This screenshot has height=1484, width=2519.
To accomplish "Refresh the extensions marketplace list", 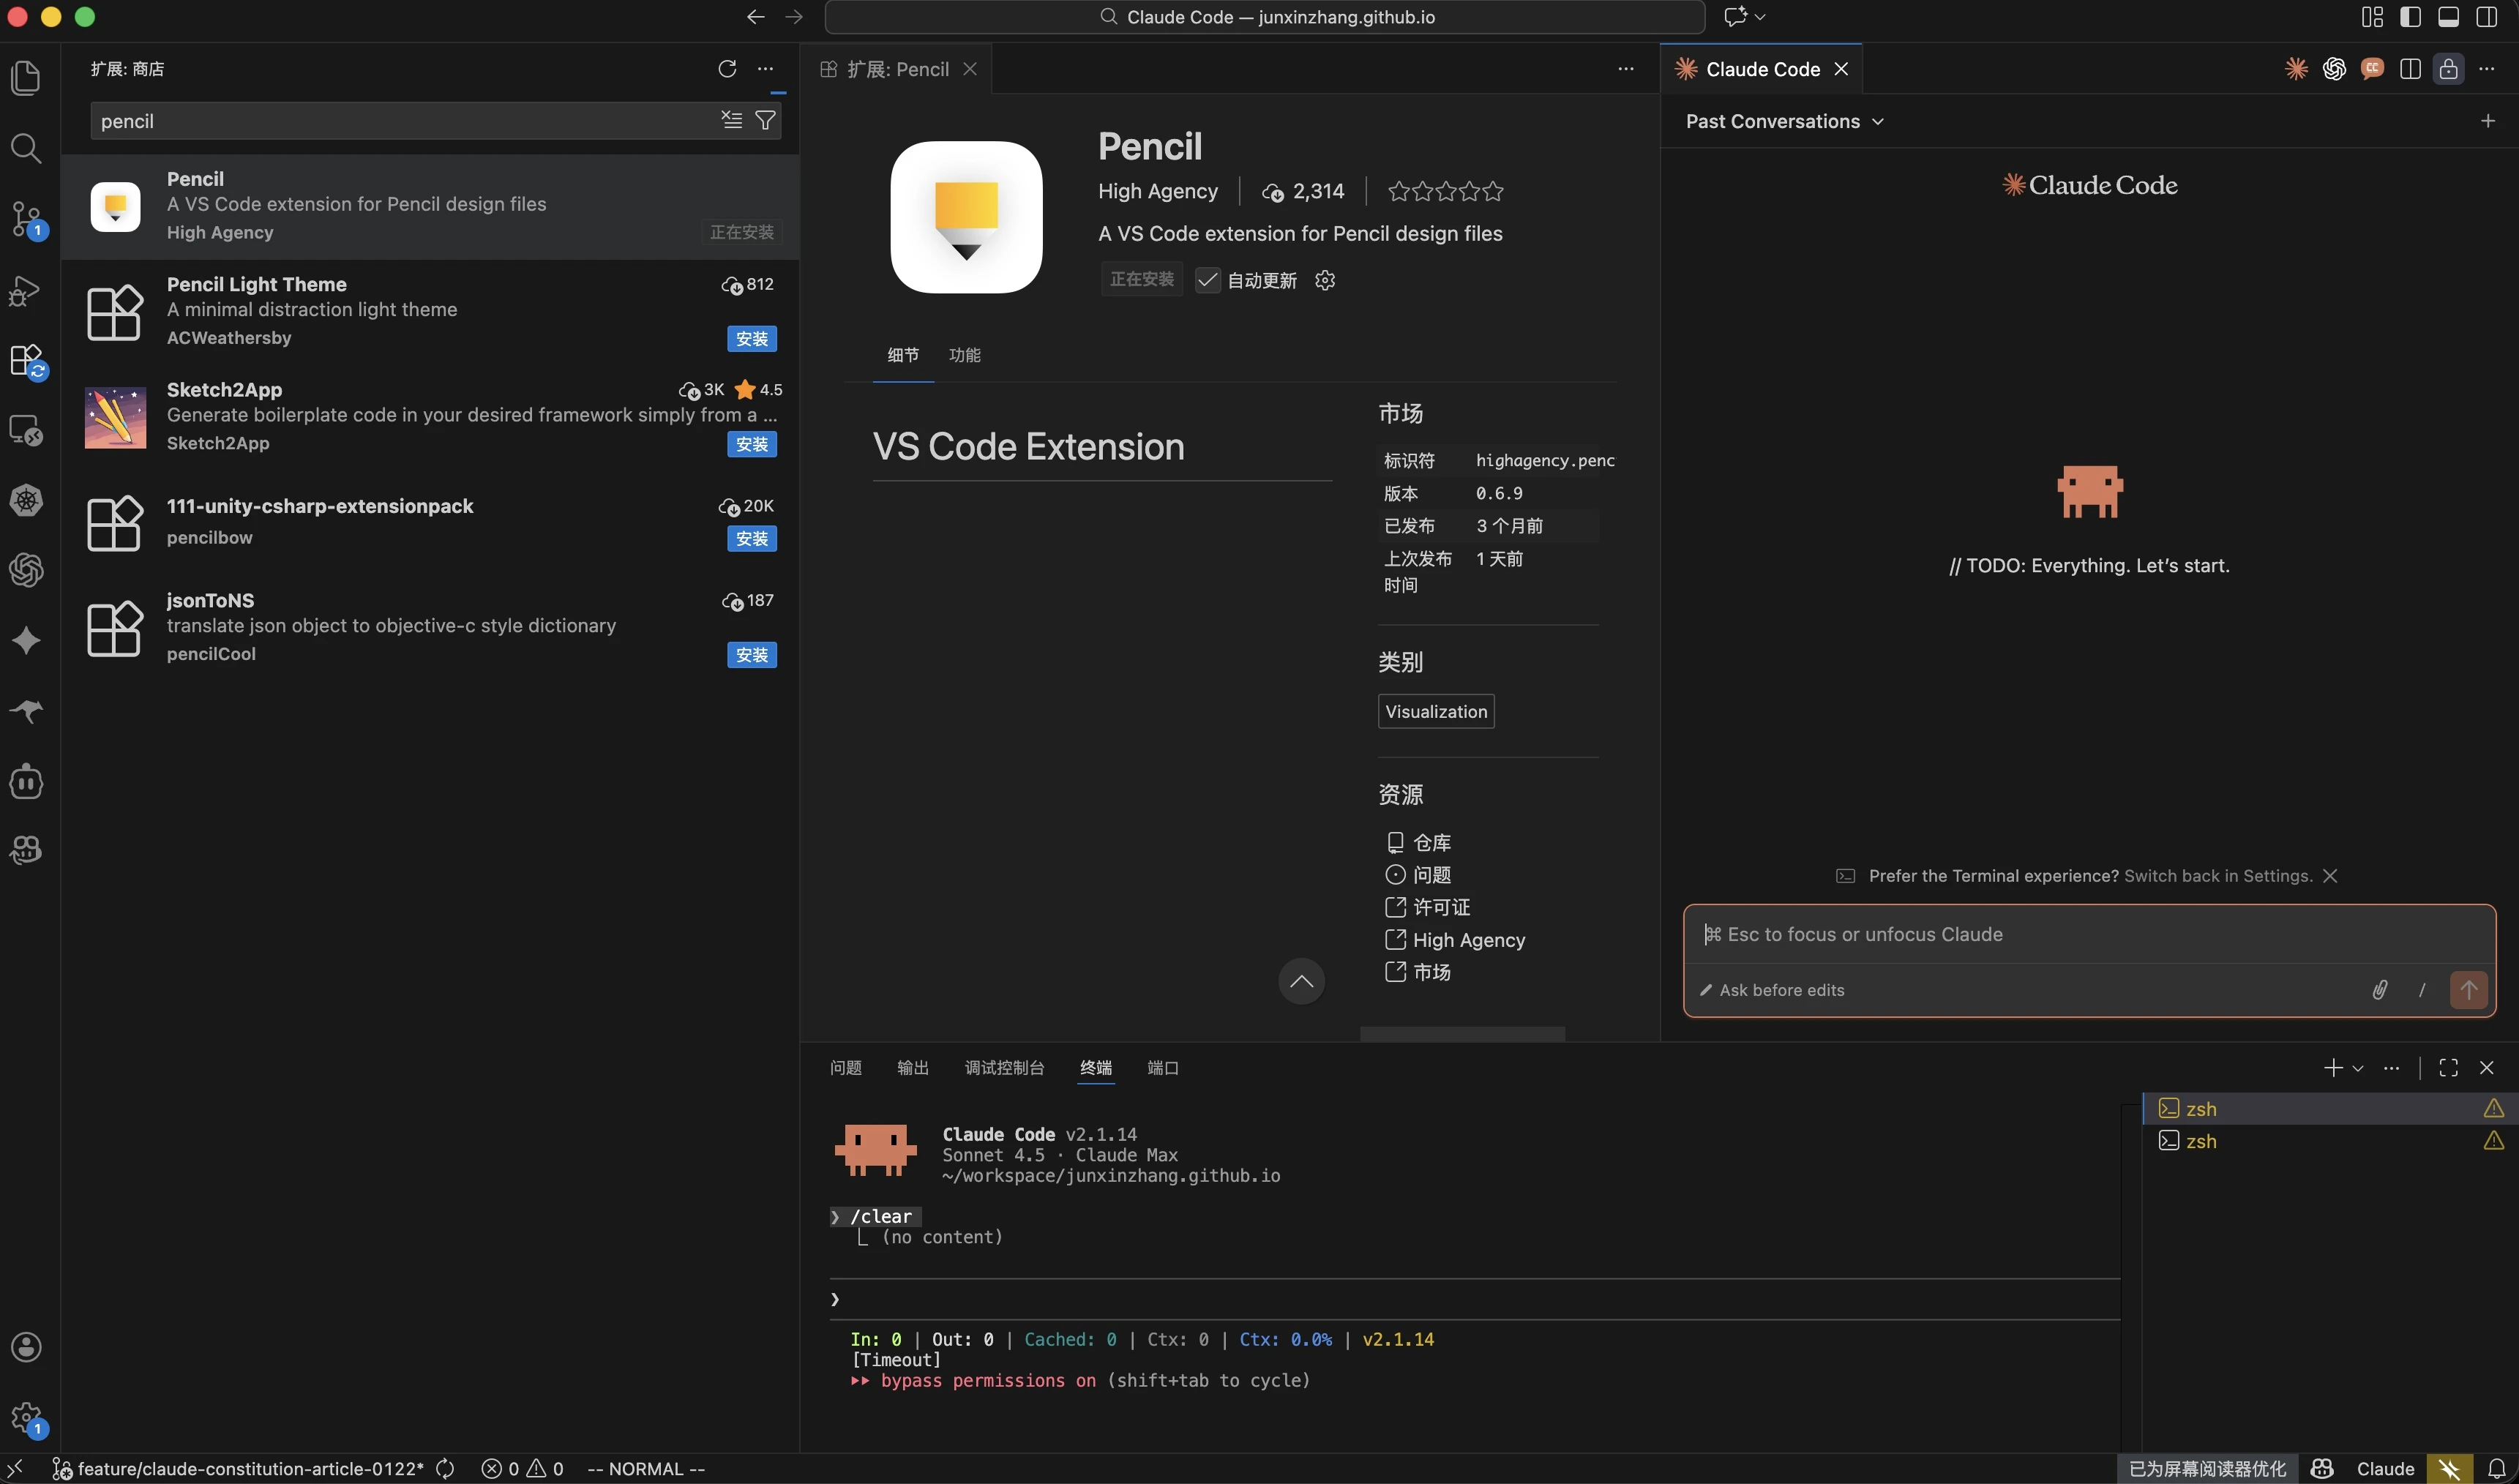I will point(727,68).
